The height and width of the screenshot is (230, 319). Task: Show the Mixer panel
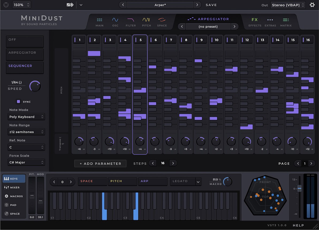click(14, 187)
